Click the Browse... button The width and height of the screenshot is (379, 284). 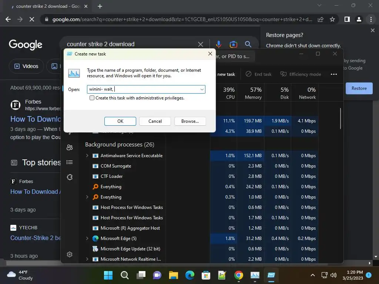point(190,121)
